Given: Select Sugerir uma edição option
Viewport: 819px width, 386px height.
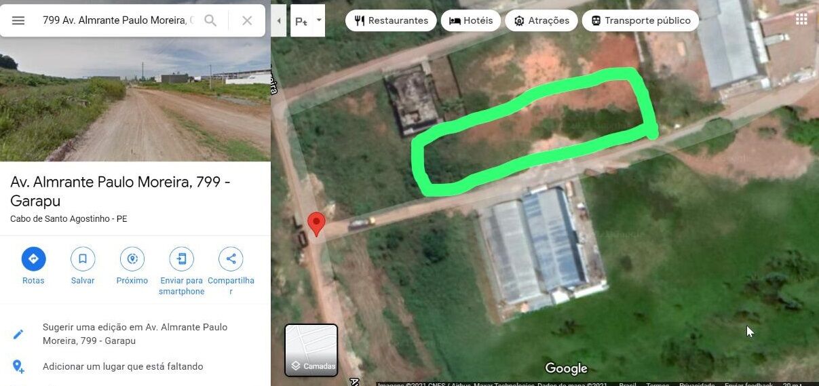Looking at the screenshot, I should tap(135, 334).
